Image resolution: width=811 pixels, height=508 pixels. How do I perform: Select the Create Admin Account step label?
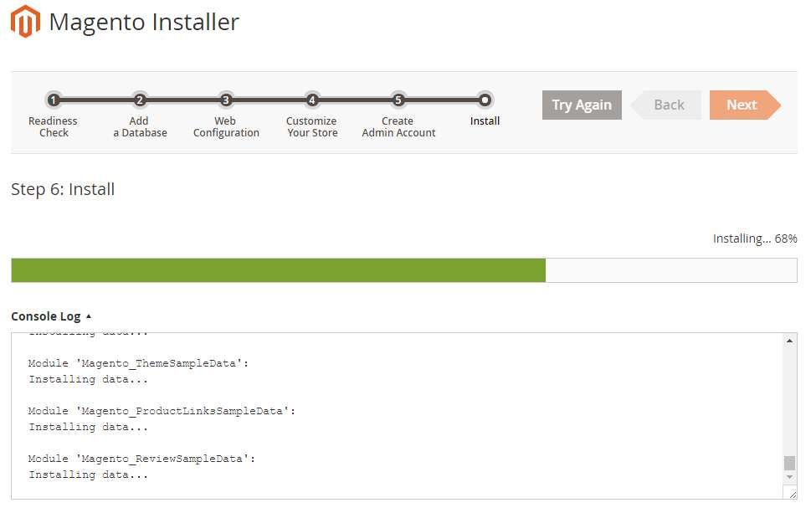coord(398,126)
